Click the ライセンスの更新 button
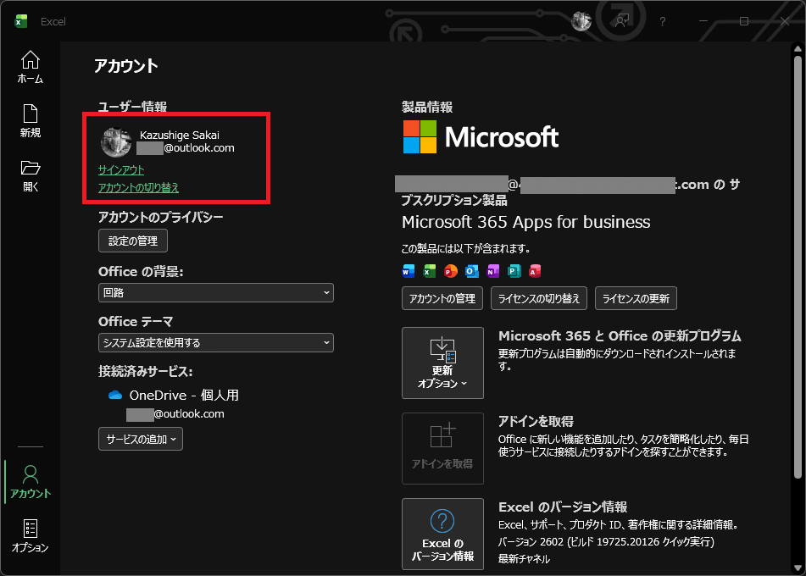The height and width of the screenshot is (576, 806). click(636, 298)
